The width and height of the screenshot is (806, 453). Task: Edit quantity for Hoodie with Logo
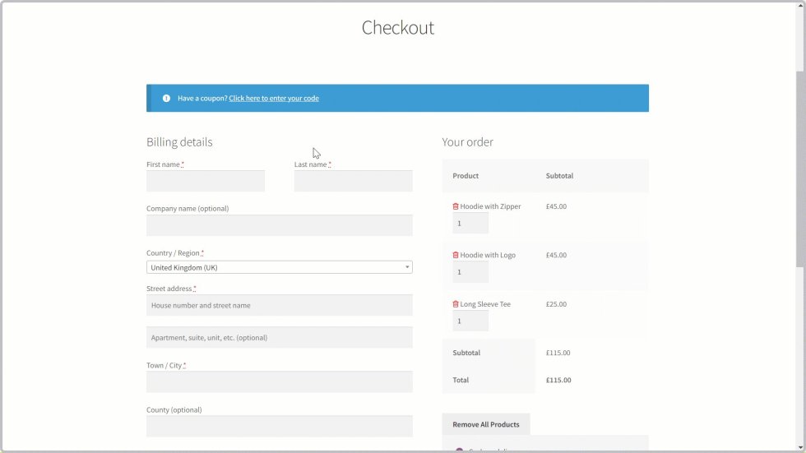click(470, 272)
